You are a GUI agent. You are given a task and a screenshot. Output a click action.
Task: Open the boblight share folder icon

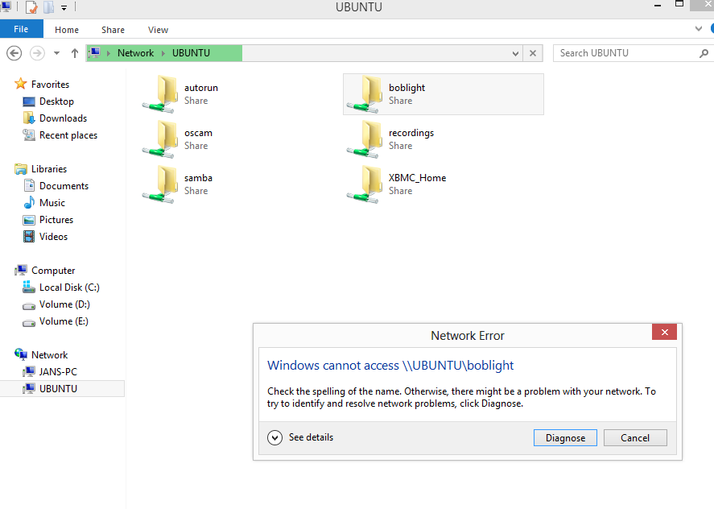tap(365, 94)
